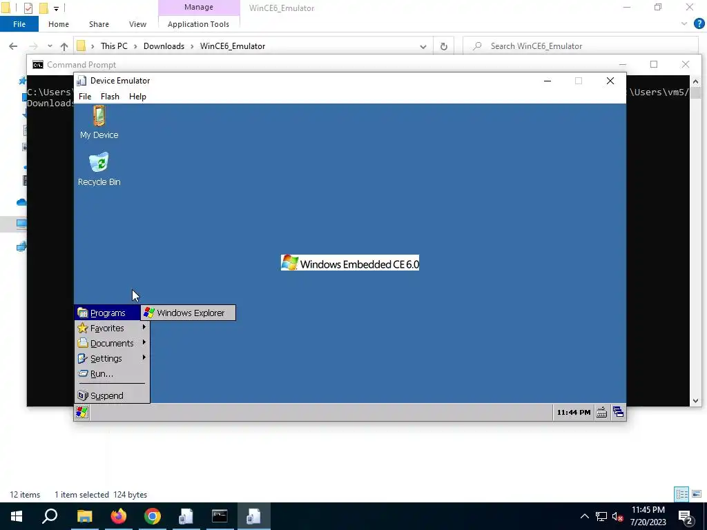Image resolution: width=707 pixels, height=530 pixels.
Task: Minimize the Device Emulator window
Action: 548,81
